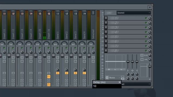The height and width of the screenshot is (97, 173).
Task: Click the EQ graph display
Action: [x=115, y=62]
